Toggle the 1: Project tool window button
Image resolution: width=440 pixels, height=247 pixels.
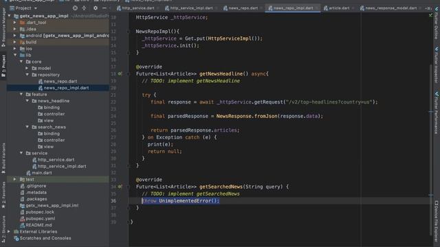(3, 66)
